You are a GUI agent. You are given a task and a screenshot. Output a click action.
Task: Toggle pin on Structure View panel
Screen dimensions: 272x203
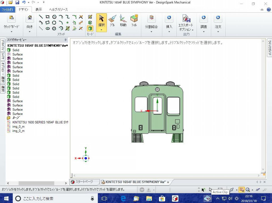point(65,40)
